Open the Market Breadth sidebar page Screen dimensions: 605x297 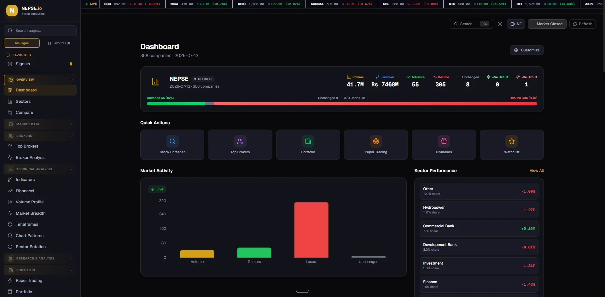click(x=40, y=213)
